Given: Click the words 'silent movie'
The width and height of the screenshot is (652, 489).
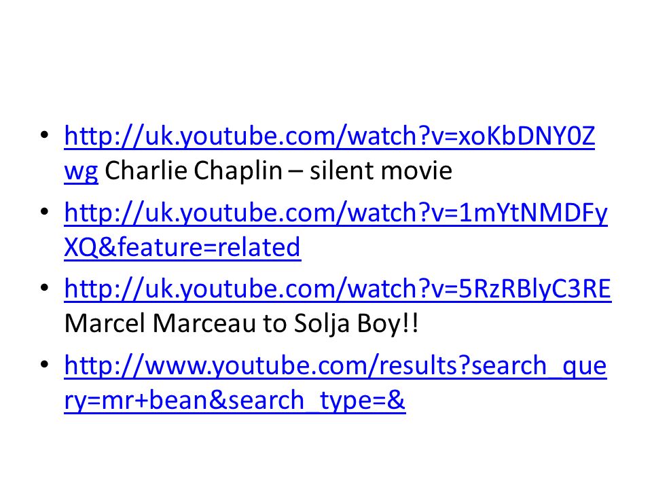Looking at the screenshot, I should (381, 170).
